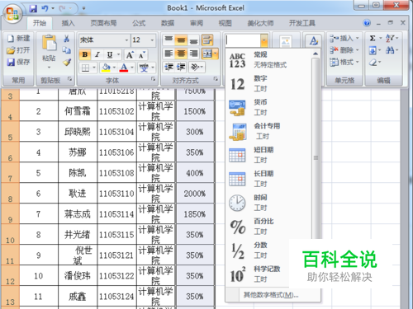The width and height of the screenshot is (413, 309).
Task: Click the Fill down icon
Action: click(373, 50)
